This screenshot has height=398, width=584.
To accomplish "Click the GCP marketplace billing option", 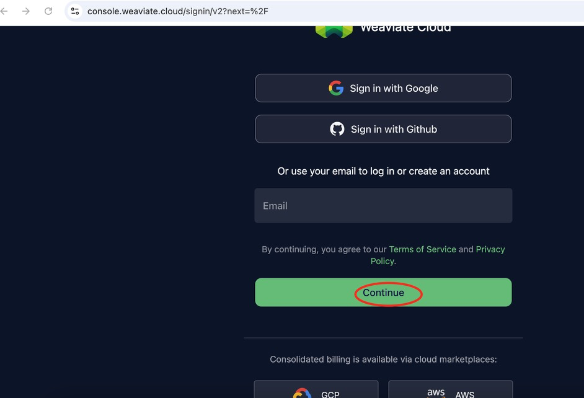I will [x=316, y=392].
